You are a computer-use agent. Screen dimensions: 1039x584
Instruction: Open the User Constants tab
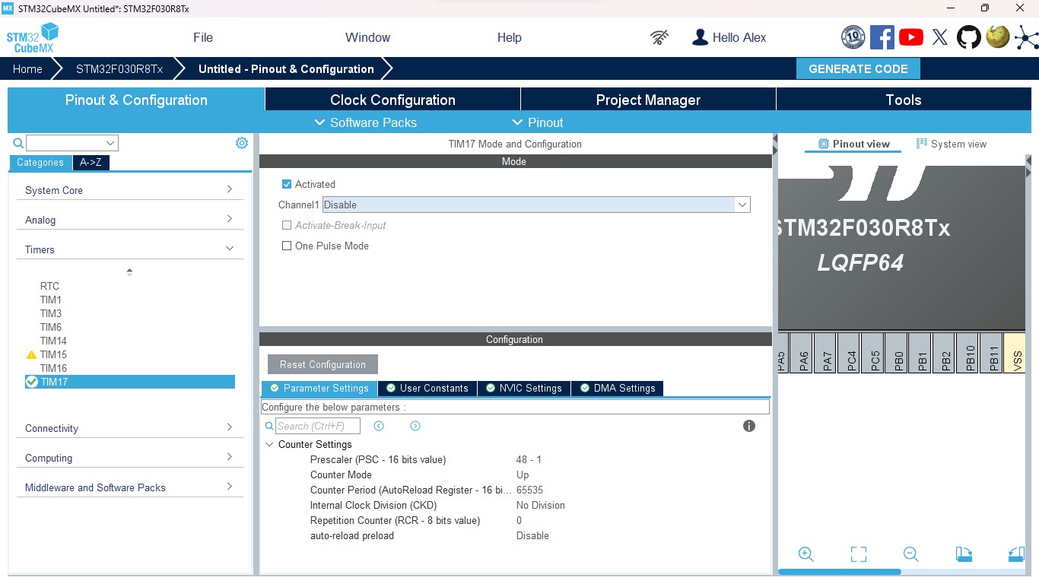(427, 388)
